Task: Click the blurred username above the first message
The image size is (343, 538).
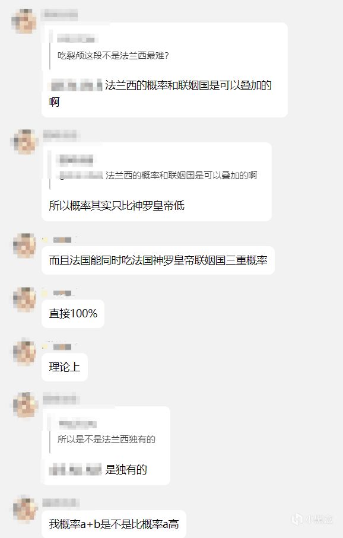Action: tap(61, 14)
